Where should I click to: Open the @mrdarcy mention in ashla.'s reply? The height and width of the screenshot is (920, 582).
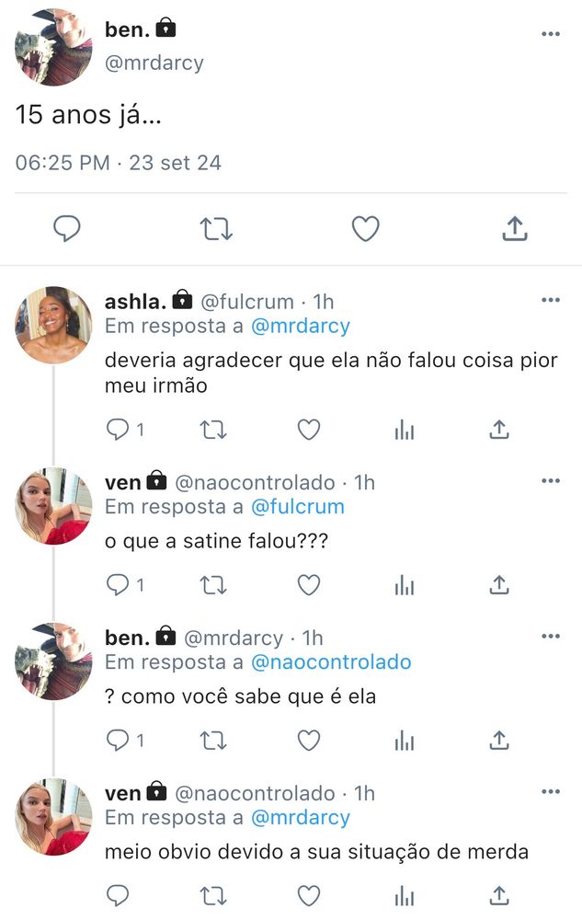[x=300, y=326]
